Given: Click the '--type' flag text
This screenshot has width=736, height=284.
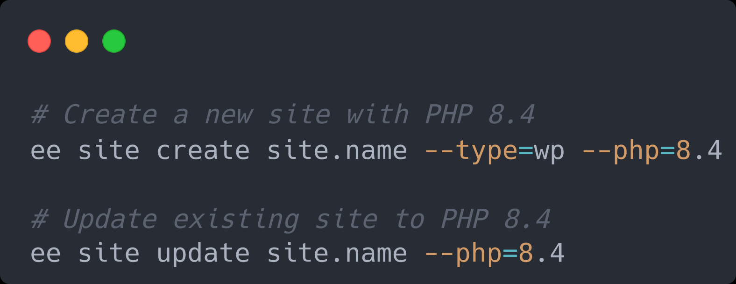Looking at the screenshot, I should 470,151.
